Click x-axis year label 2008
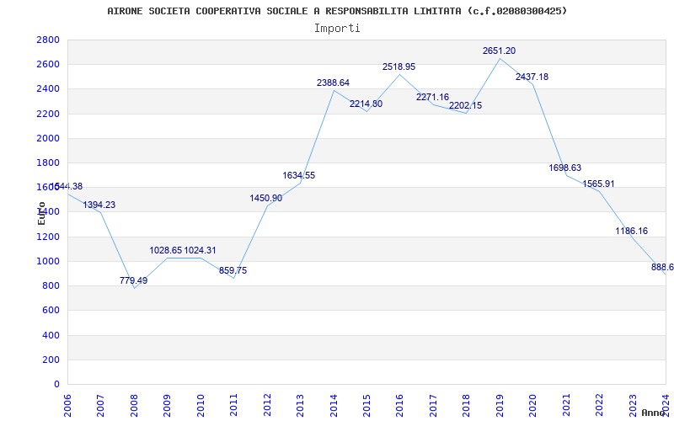The height and width of the screenshot is (421, 674). point(134,405)
